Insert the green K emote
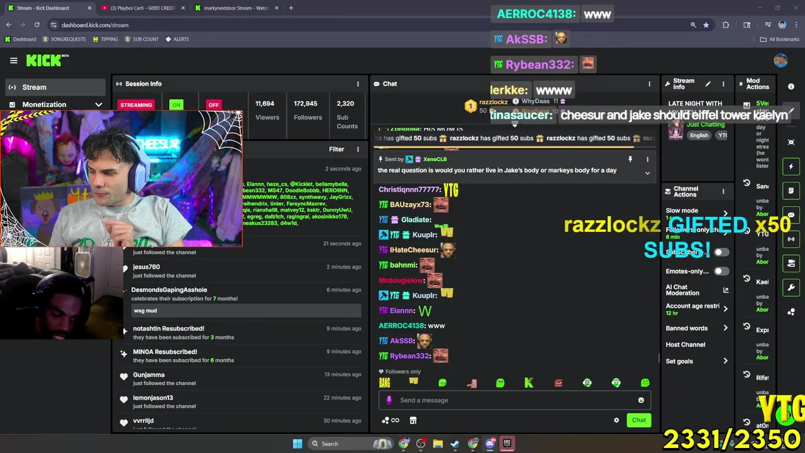This screenshot has height=453, width=805. coord(529,383)
